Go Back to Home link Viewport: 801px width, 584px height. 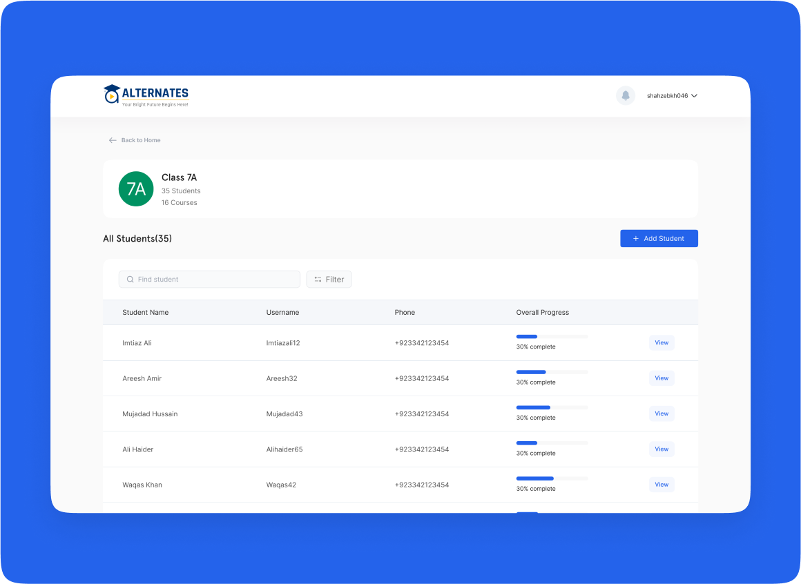click(x=141, y=140)
